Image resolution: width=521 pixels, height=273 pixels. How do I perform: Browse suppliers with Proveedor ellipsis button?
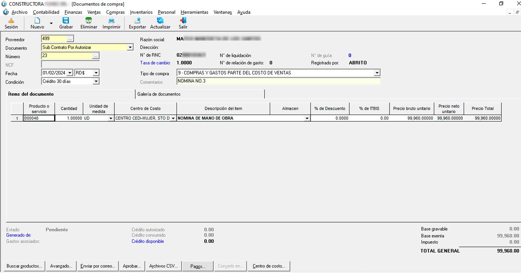pyautogui.click(x=70, y=39)
